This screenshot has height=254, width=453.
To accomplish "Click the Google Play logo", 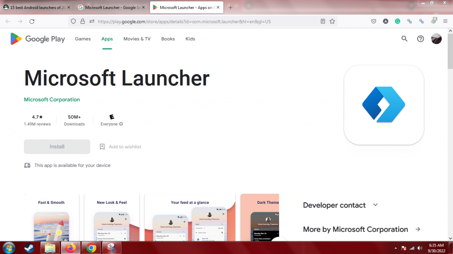I will click(x=38, y=39).
